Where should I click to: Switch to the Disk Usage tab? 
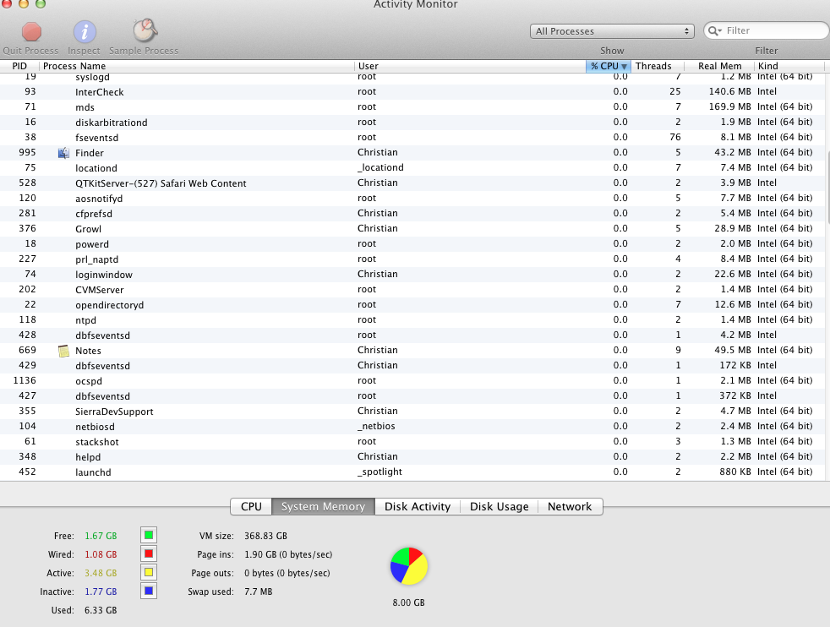tap(500, 506)
